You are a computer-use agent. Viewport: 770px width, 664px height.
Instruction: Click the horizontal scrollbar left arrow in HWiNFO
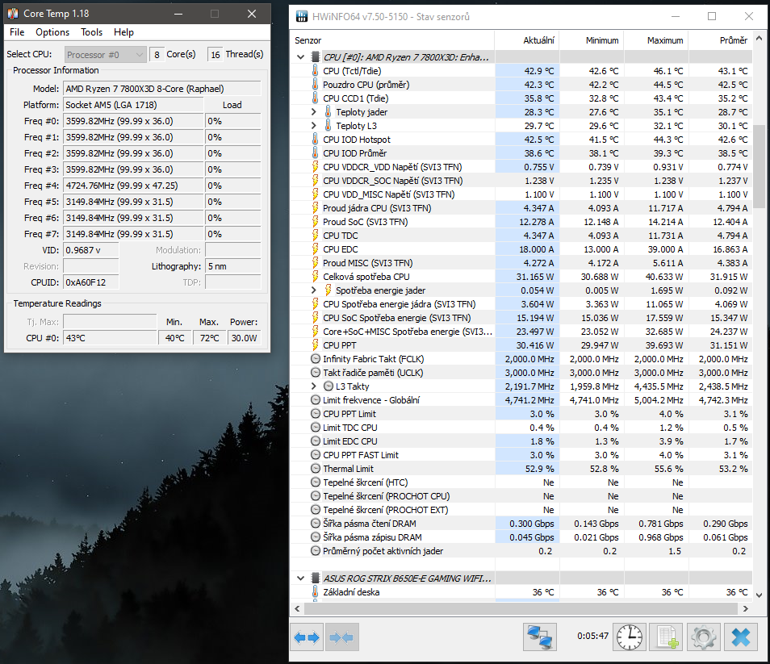[x=297, y=608]
